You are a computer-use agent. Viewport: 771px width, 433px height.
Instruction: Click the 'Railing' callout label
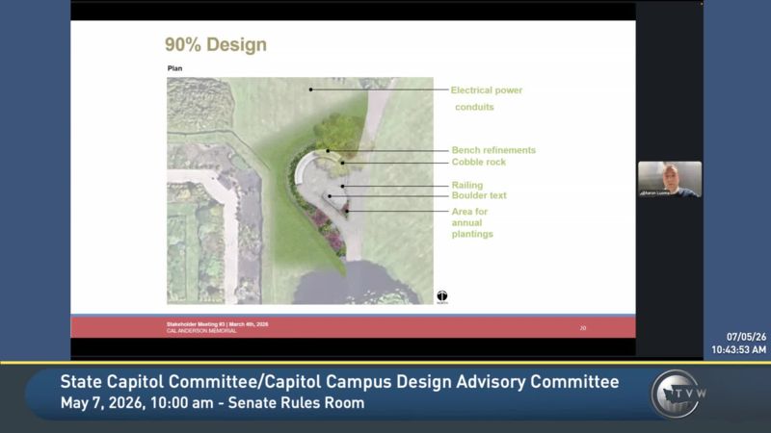click(x=467, y=185)
